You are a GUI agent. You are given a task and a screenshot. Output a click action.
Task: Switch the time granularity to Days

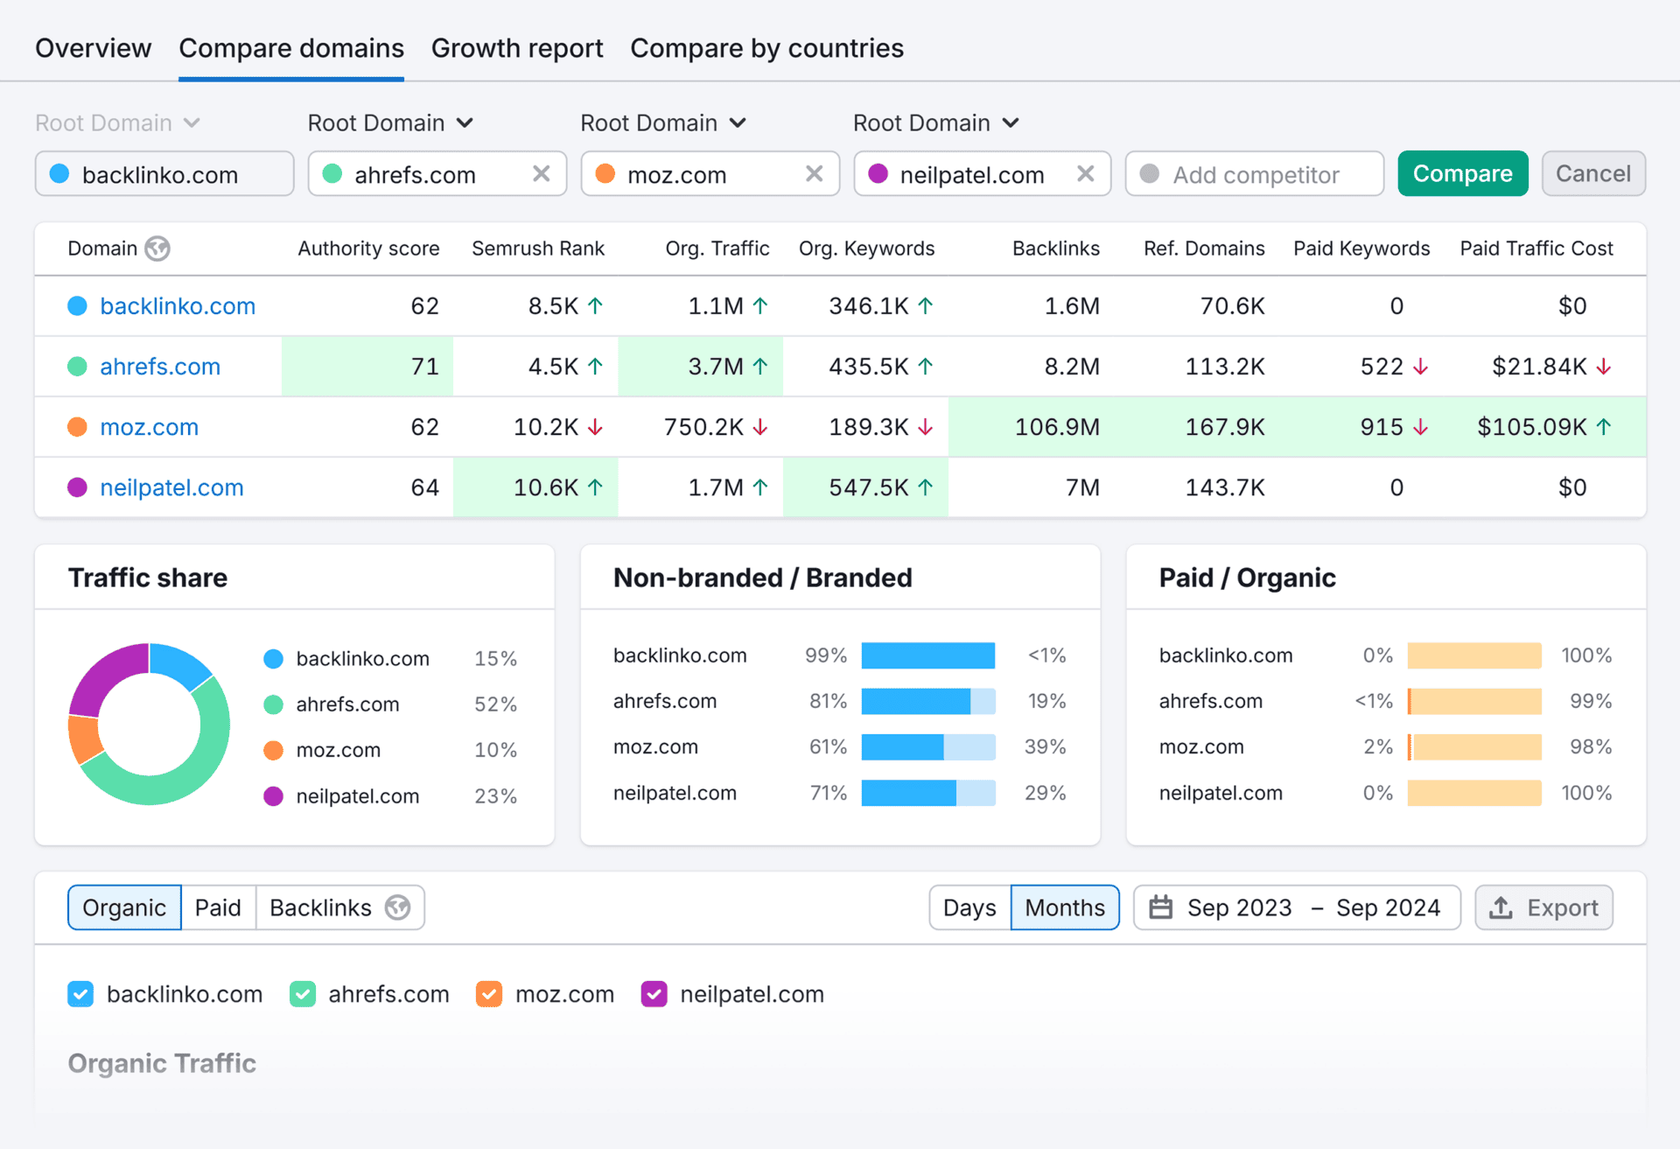(x=969, y=907)
